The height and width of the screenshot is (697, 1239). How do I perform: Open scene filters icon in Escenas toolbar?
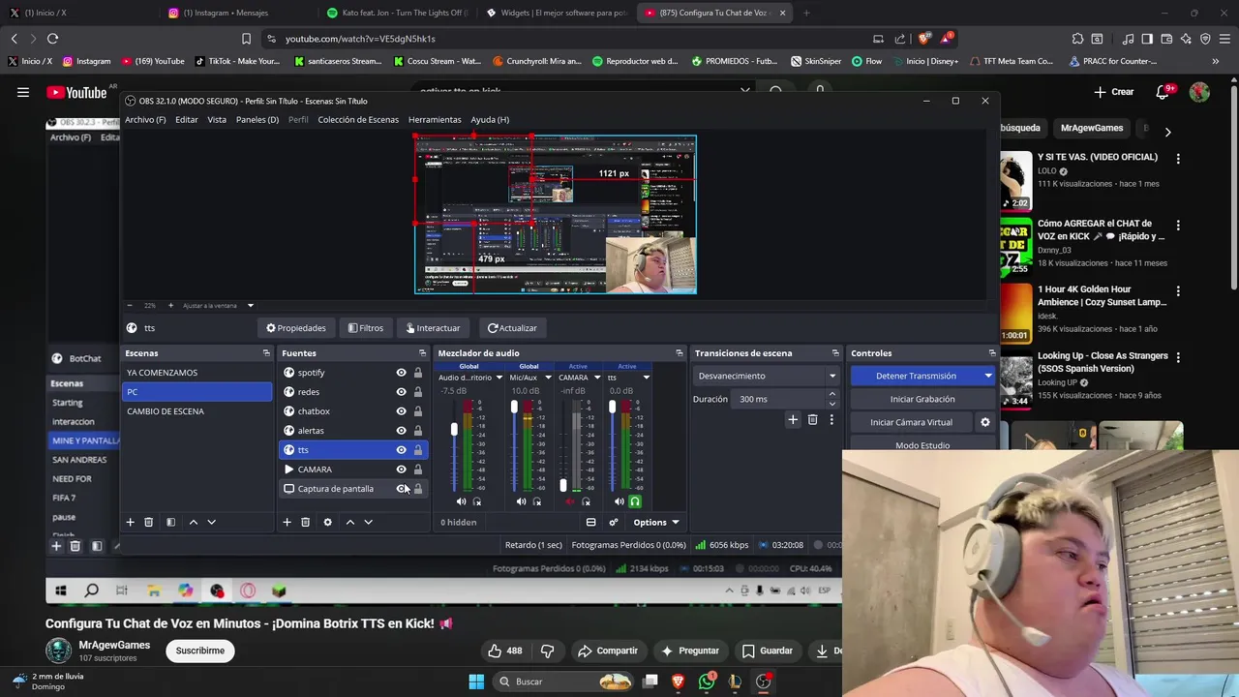tap(170, 522)
